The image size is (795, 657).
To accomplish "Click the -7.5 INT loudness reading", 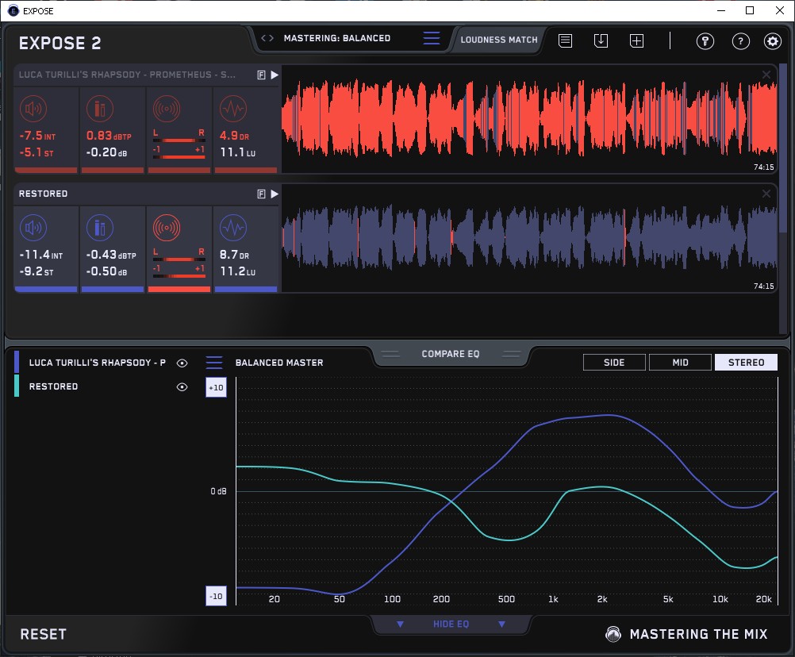I will [37, 136].
